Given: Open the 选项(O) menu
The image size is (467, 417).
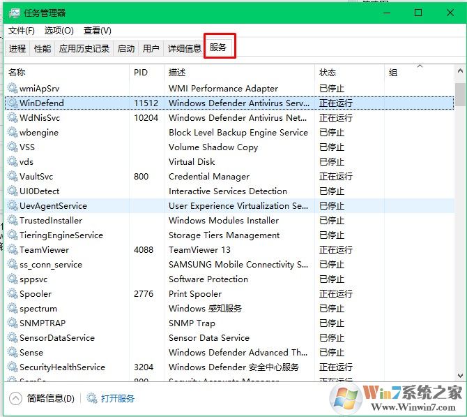Looking at the screenshot, I should (x=59, y=31).
